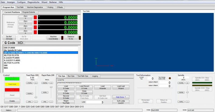
Task: Increase feed rate override with plus button
Action: [x=36, y=83]
